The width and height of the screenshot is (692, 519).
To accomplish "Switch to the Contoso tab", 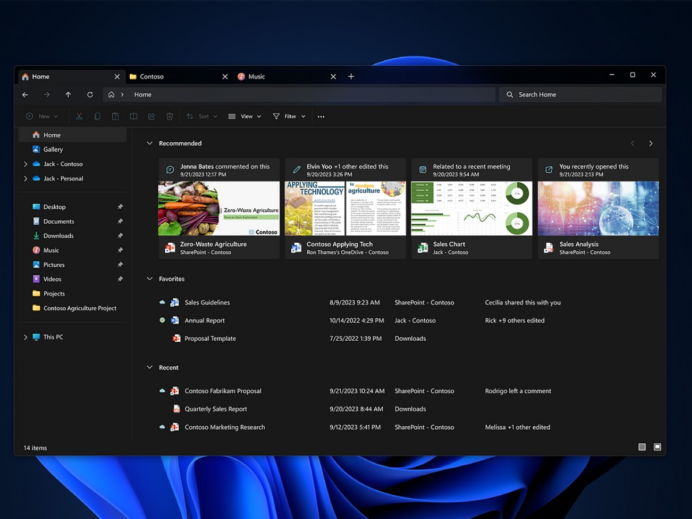I will click(173, 77).
